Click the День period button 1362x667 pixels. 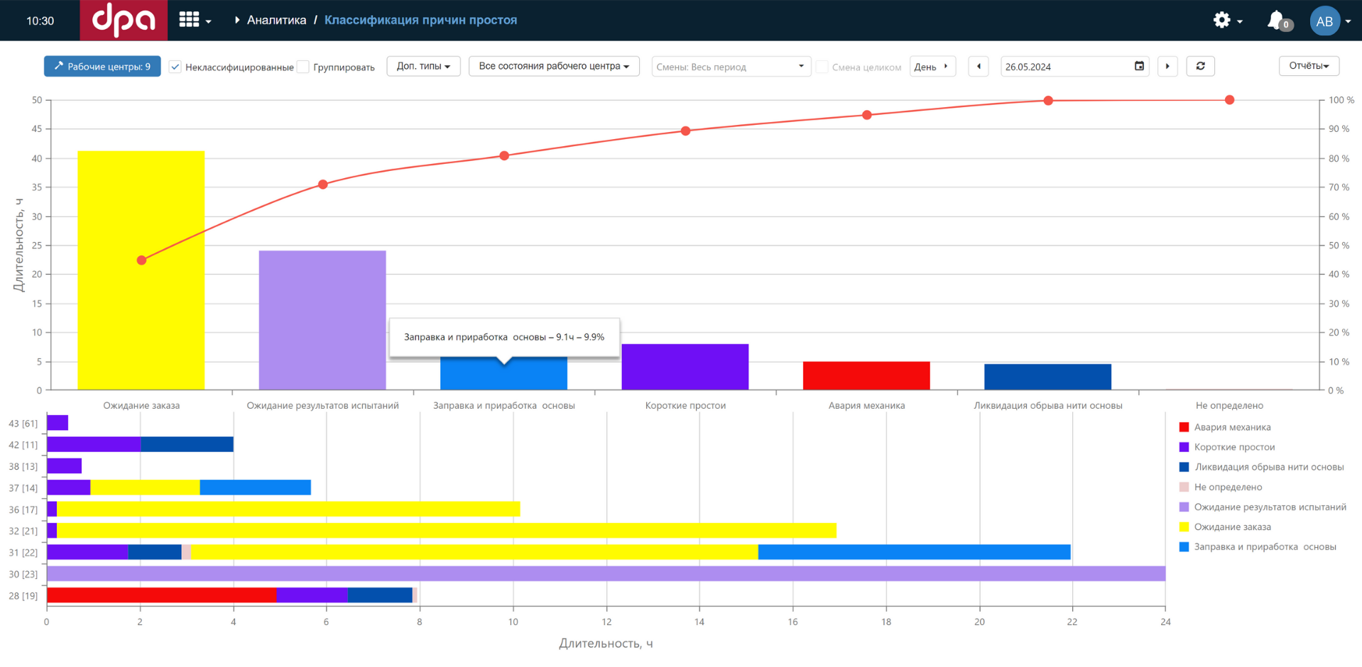pos(932,66)
